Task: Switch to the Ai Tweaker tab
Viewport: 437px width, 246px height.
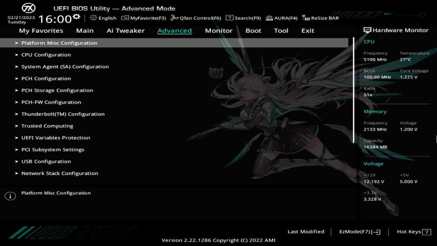Action: click(125, 31)
